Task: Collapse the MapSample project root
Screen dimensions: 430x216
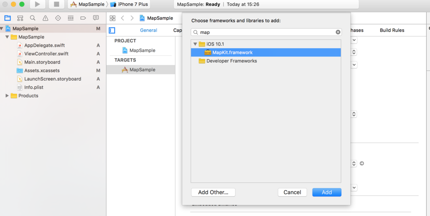Action: coord(2,28)
